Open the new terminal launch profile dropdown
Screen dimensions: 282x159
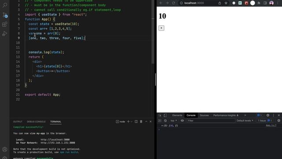coord(132,122)
